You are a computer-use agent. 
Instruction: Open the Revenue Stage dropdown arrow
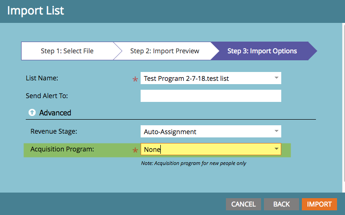[x=277, y=131]
